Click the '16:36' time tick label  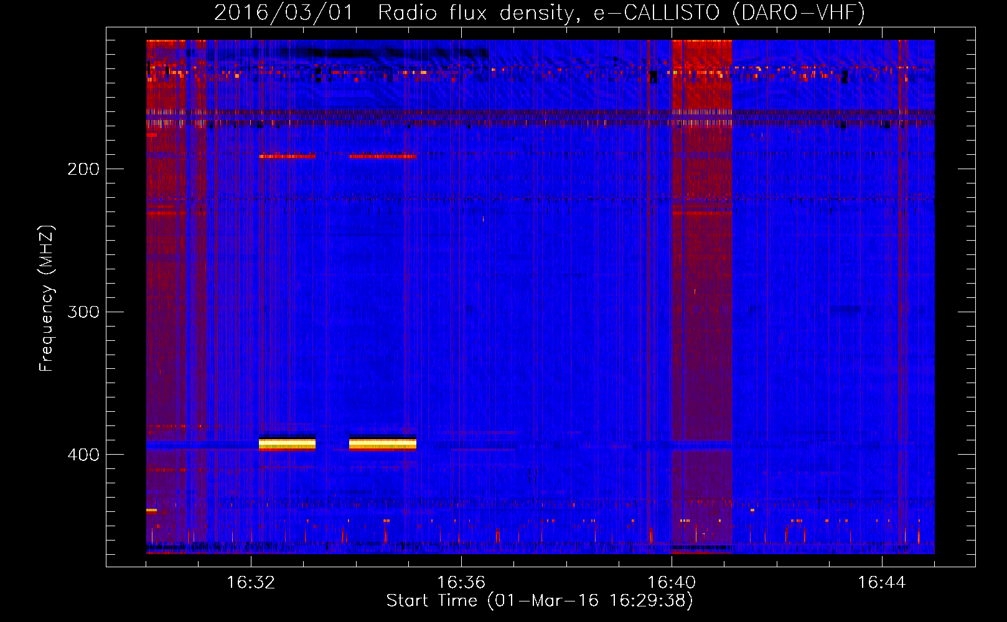point(461,582)
